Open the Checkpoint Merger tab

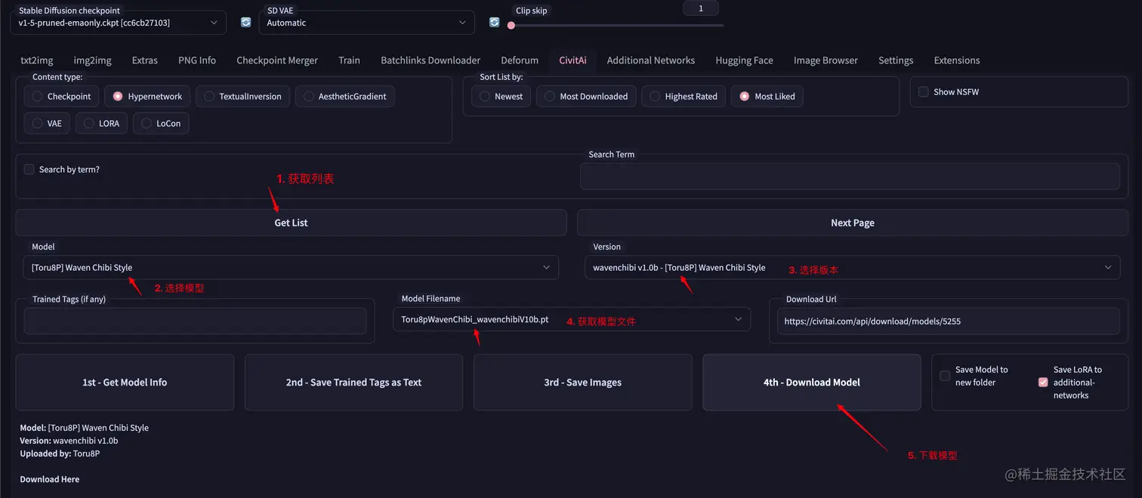(277, 60)
